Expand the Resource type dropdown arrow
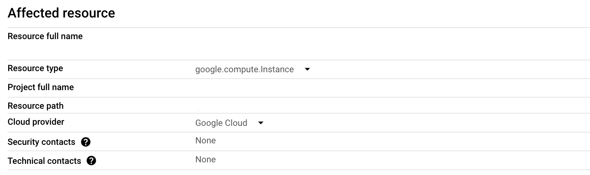590x175 pixels. (x=307, y=69)
